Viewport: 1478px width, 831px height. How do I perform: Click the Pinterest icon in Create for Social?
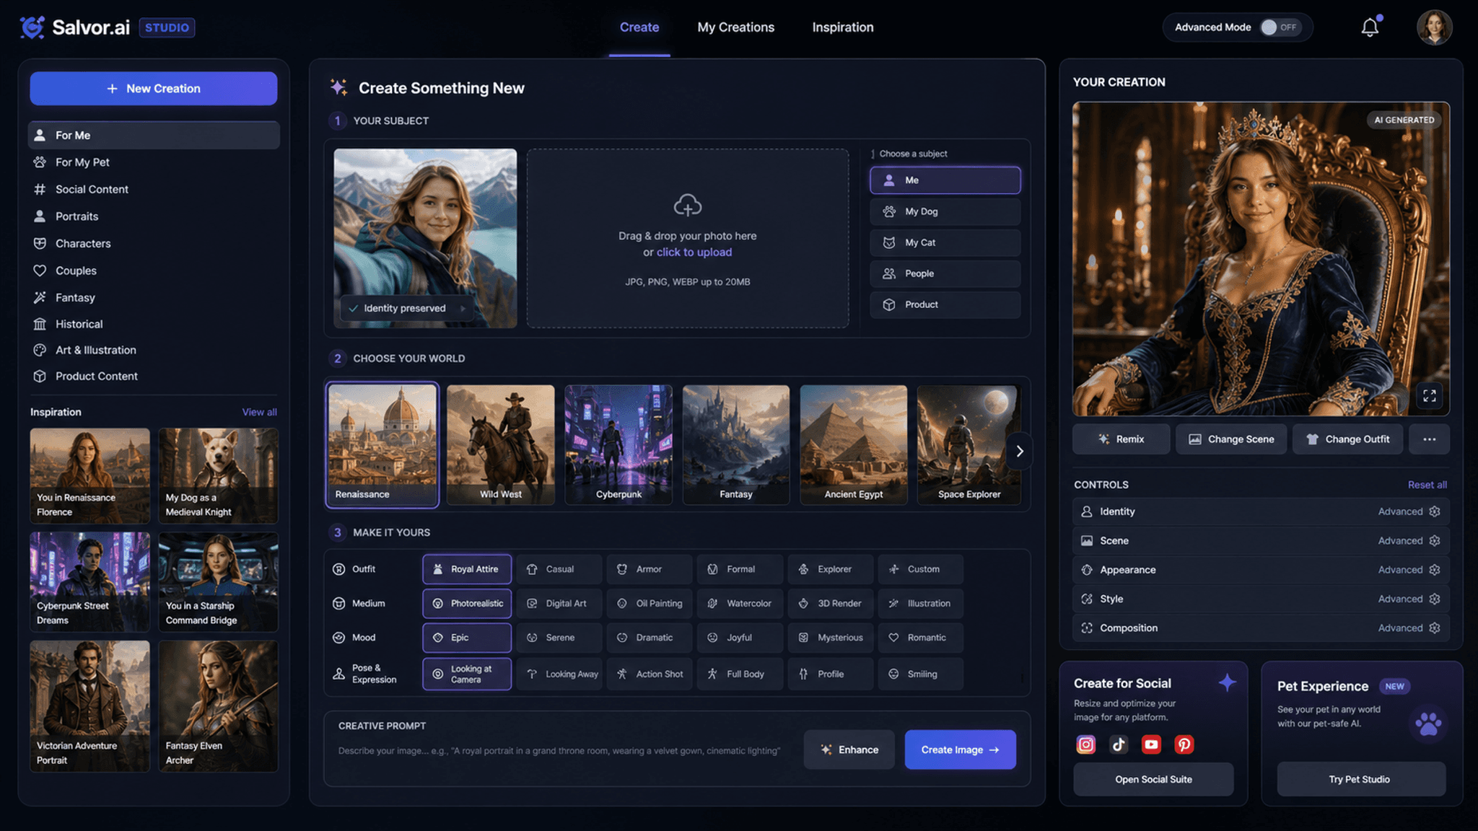[1184, 744]
